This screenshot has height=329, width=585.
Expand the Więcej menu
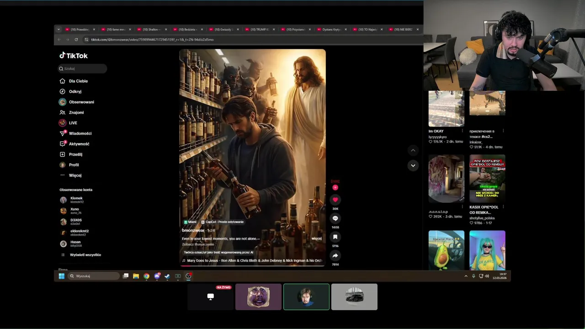[70, 175]
